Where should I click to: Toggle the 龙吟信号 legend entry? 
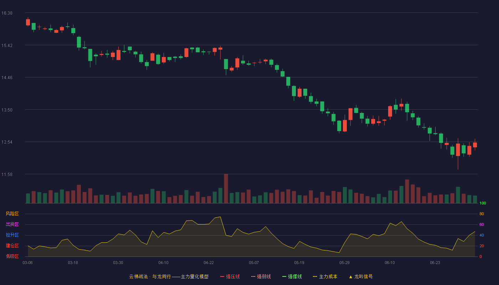click(x=361, y=276)
